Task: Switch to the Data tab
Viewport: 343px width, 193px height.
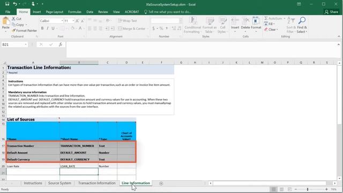Action: point(90,12)
